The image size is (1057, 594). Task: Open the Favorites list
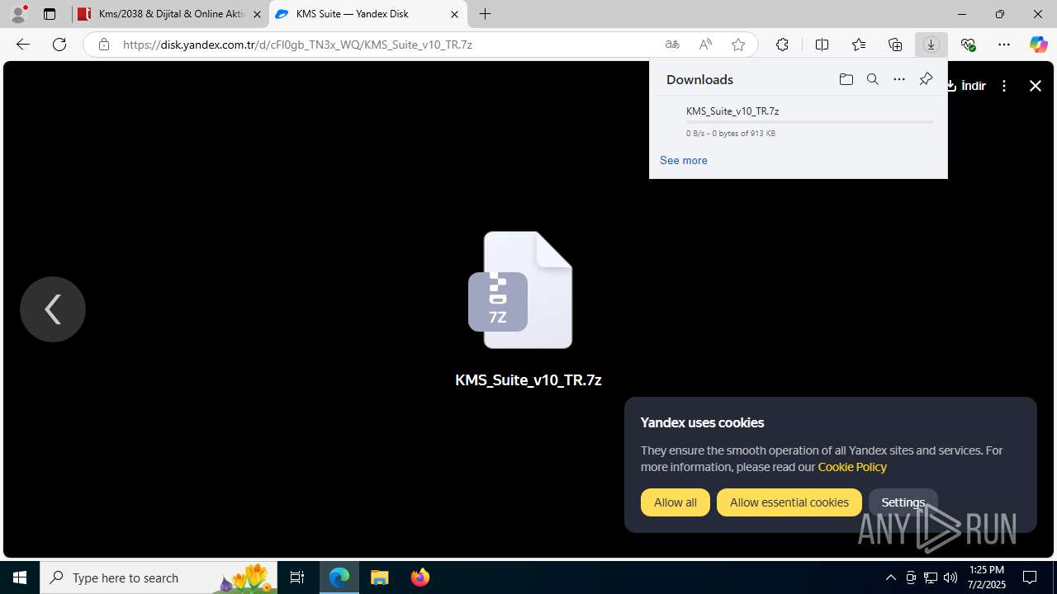(x=859, y=45)
